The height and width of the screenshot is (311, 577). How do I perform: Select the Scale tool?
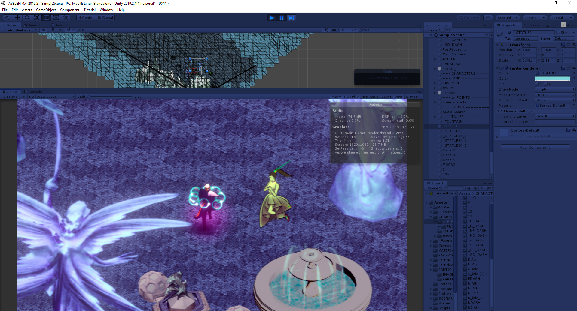click(x=37, y=18)
